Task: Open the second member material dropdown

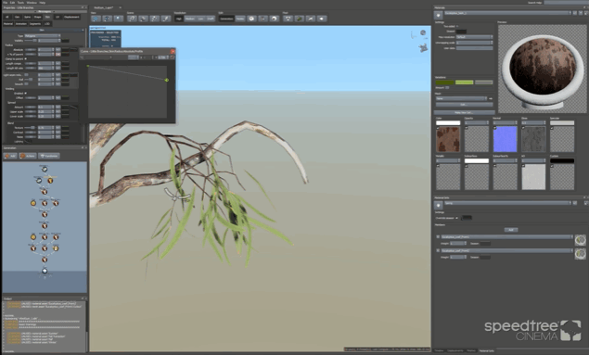Action: pos(507,250)
